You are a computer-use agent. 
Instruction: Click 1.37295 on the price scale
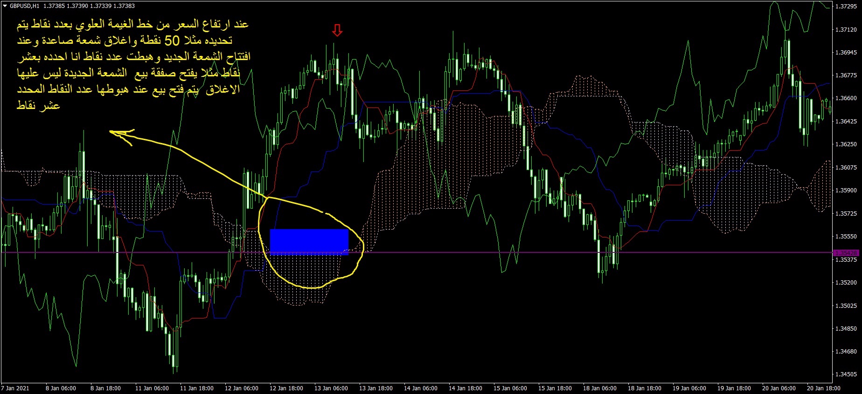pyautogui.click(x=846, y=6)
